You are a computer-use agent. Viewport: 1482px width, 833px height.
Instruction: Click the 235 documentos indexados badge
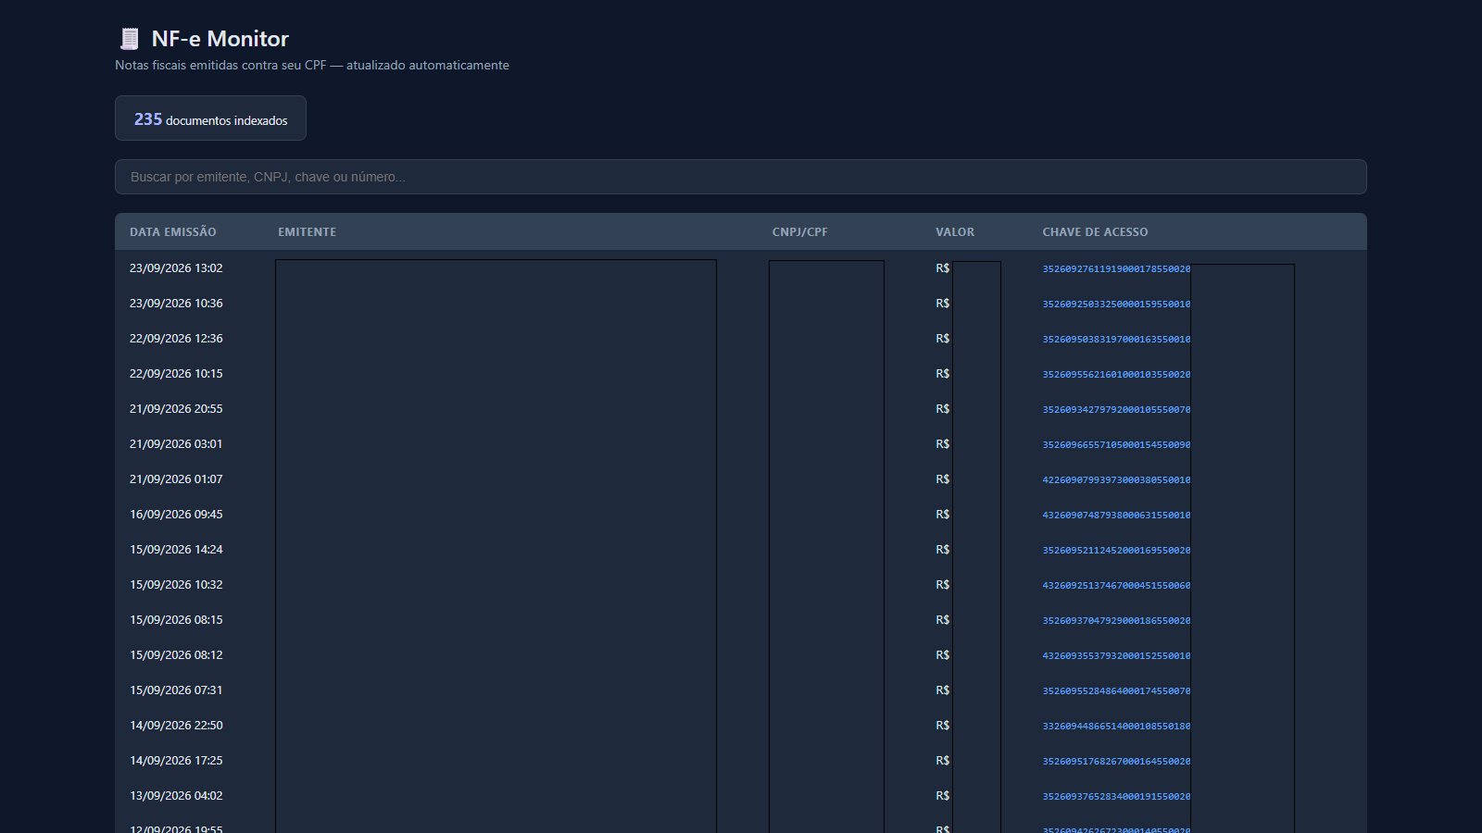(x=210, y=118)
